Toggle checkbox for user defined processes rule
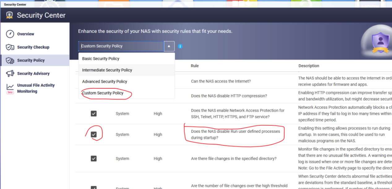This screenshot has width=392, height=189. click(x=94, y=134)
